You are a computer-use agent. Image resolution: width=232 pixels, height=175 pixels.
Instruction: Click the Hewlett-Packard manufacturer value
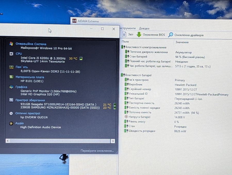pyautogui.click(x=185, y=85)
